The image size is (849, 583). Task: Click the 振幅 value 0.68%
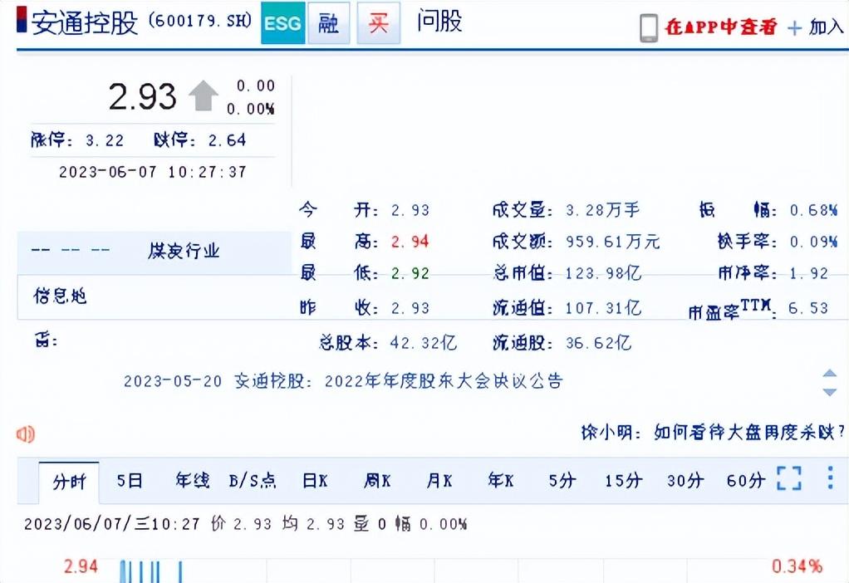click(814, 210)
